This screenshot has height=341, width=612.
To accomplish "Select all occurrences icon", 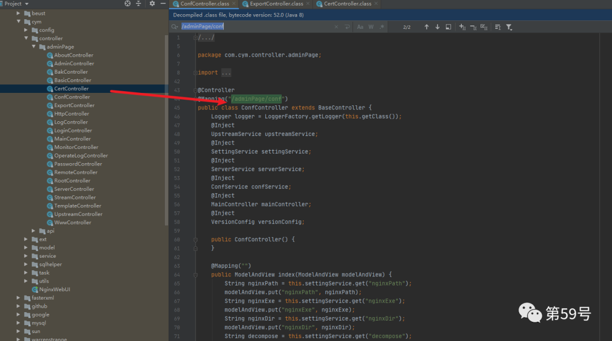I will coord(484,27).
